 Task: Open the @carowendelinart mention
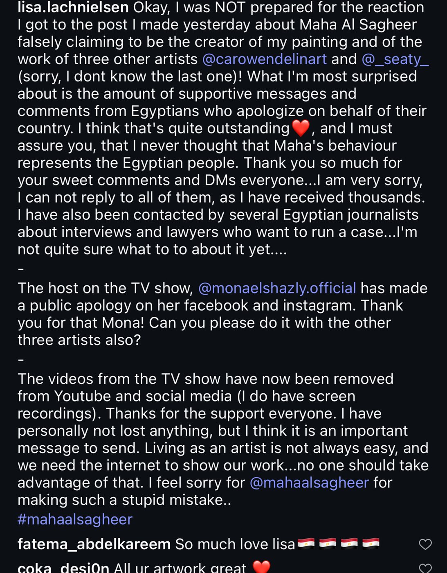point(265,59)
